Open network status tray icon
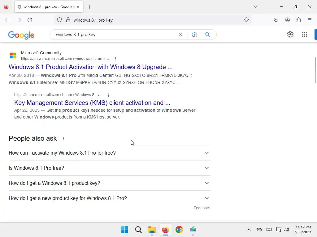This screenshot has width=317, height=237. (279, 230)
